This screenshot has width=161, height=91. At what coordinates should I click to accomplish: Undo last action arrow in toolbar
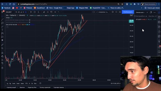click(x=59, y=12)
